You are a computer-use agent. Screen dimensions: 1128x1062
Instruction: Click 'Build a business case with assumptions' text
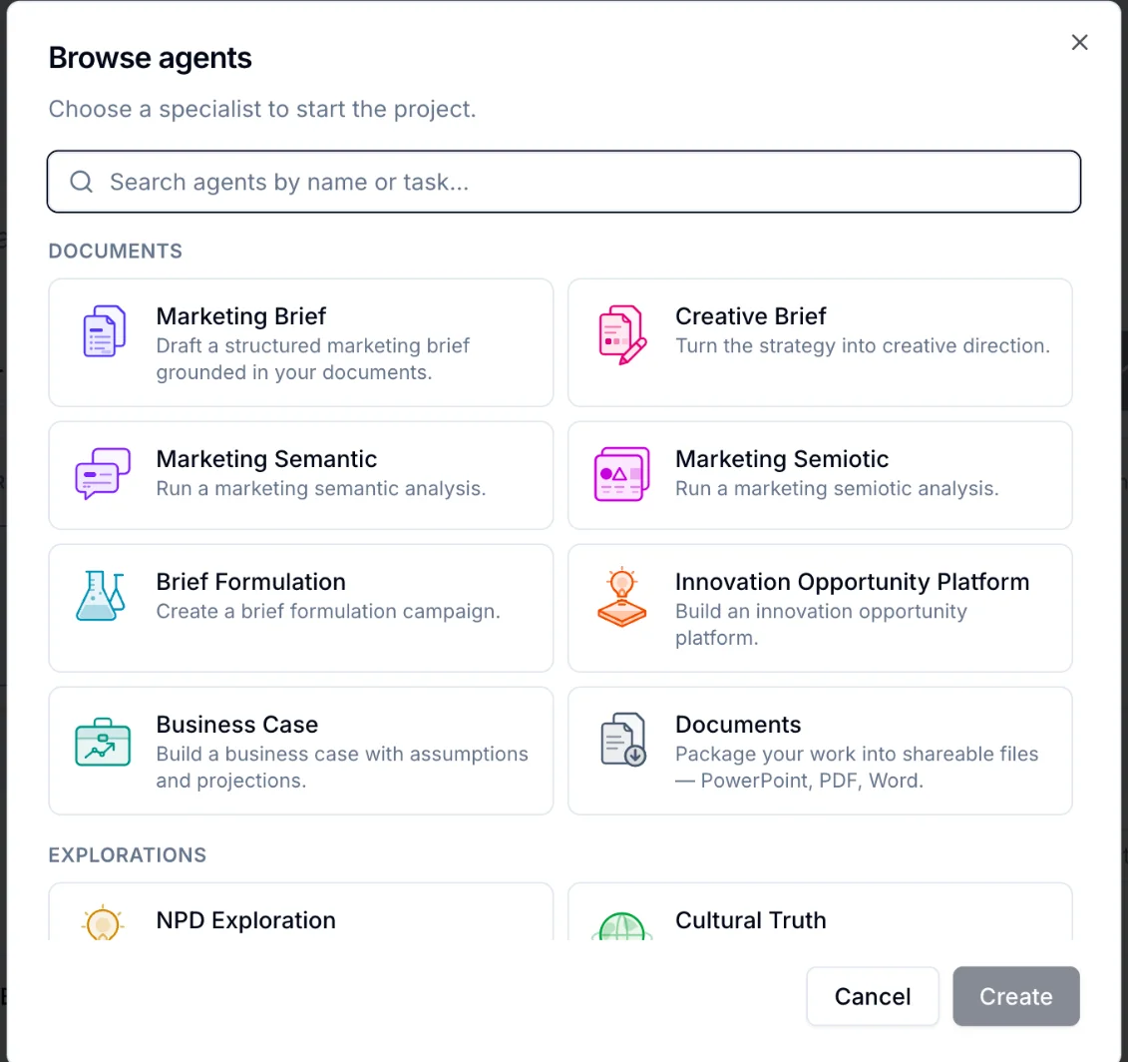(x=342, y=767)
